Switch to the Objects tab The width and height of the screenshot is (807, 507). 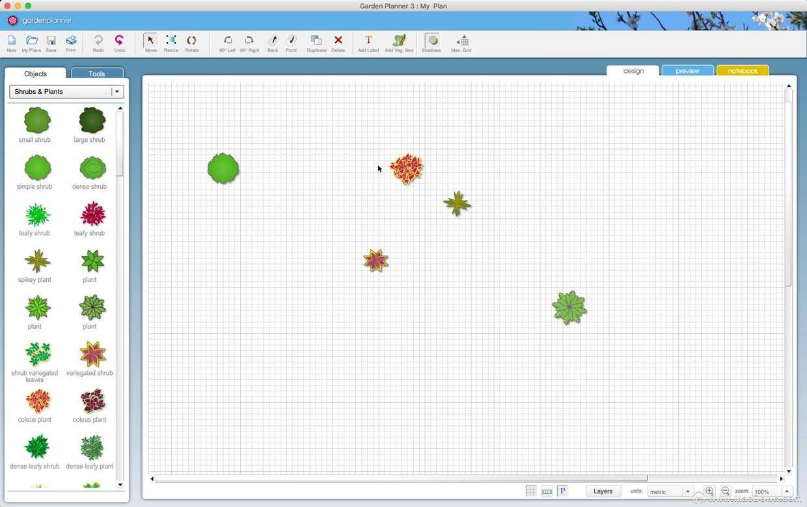point(35,74)
